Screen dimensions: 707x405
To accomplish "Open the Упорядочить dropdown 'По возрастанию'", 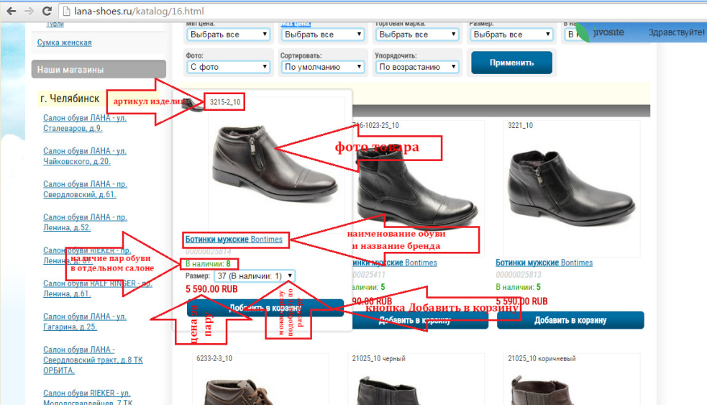I will pos(417,67).
